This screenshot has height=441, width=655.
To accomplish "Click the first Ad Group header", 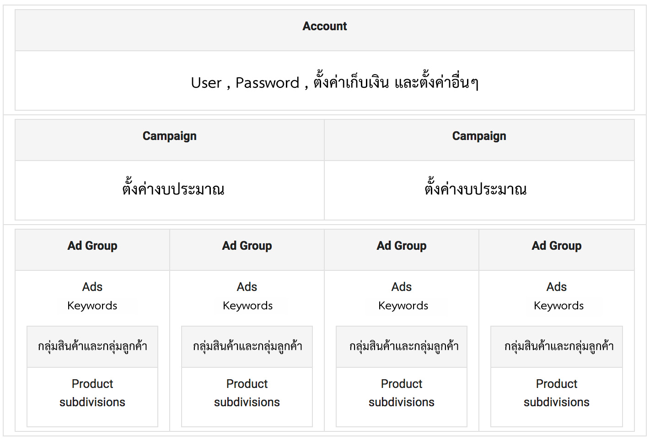I will (92, 250).
